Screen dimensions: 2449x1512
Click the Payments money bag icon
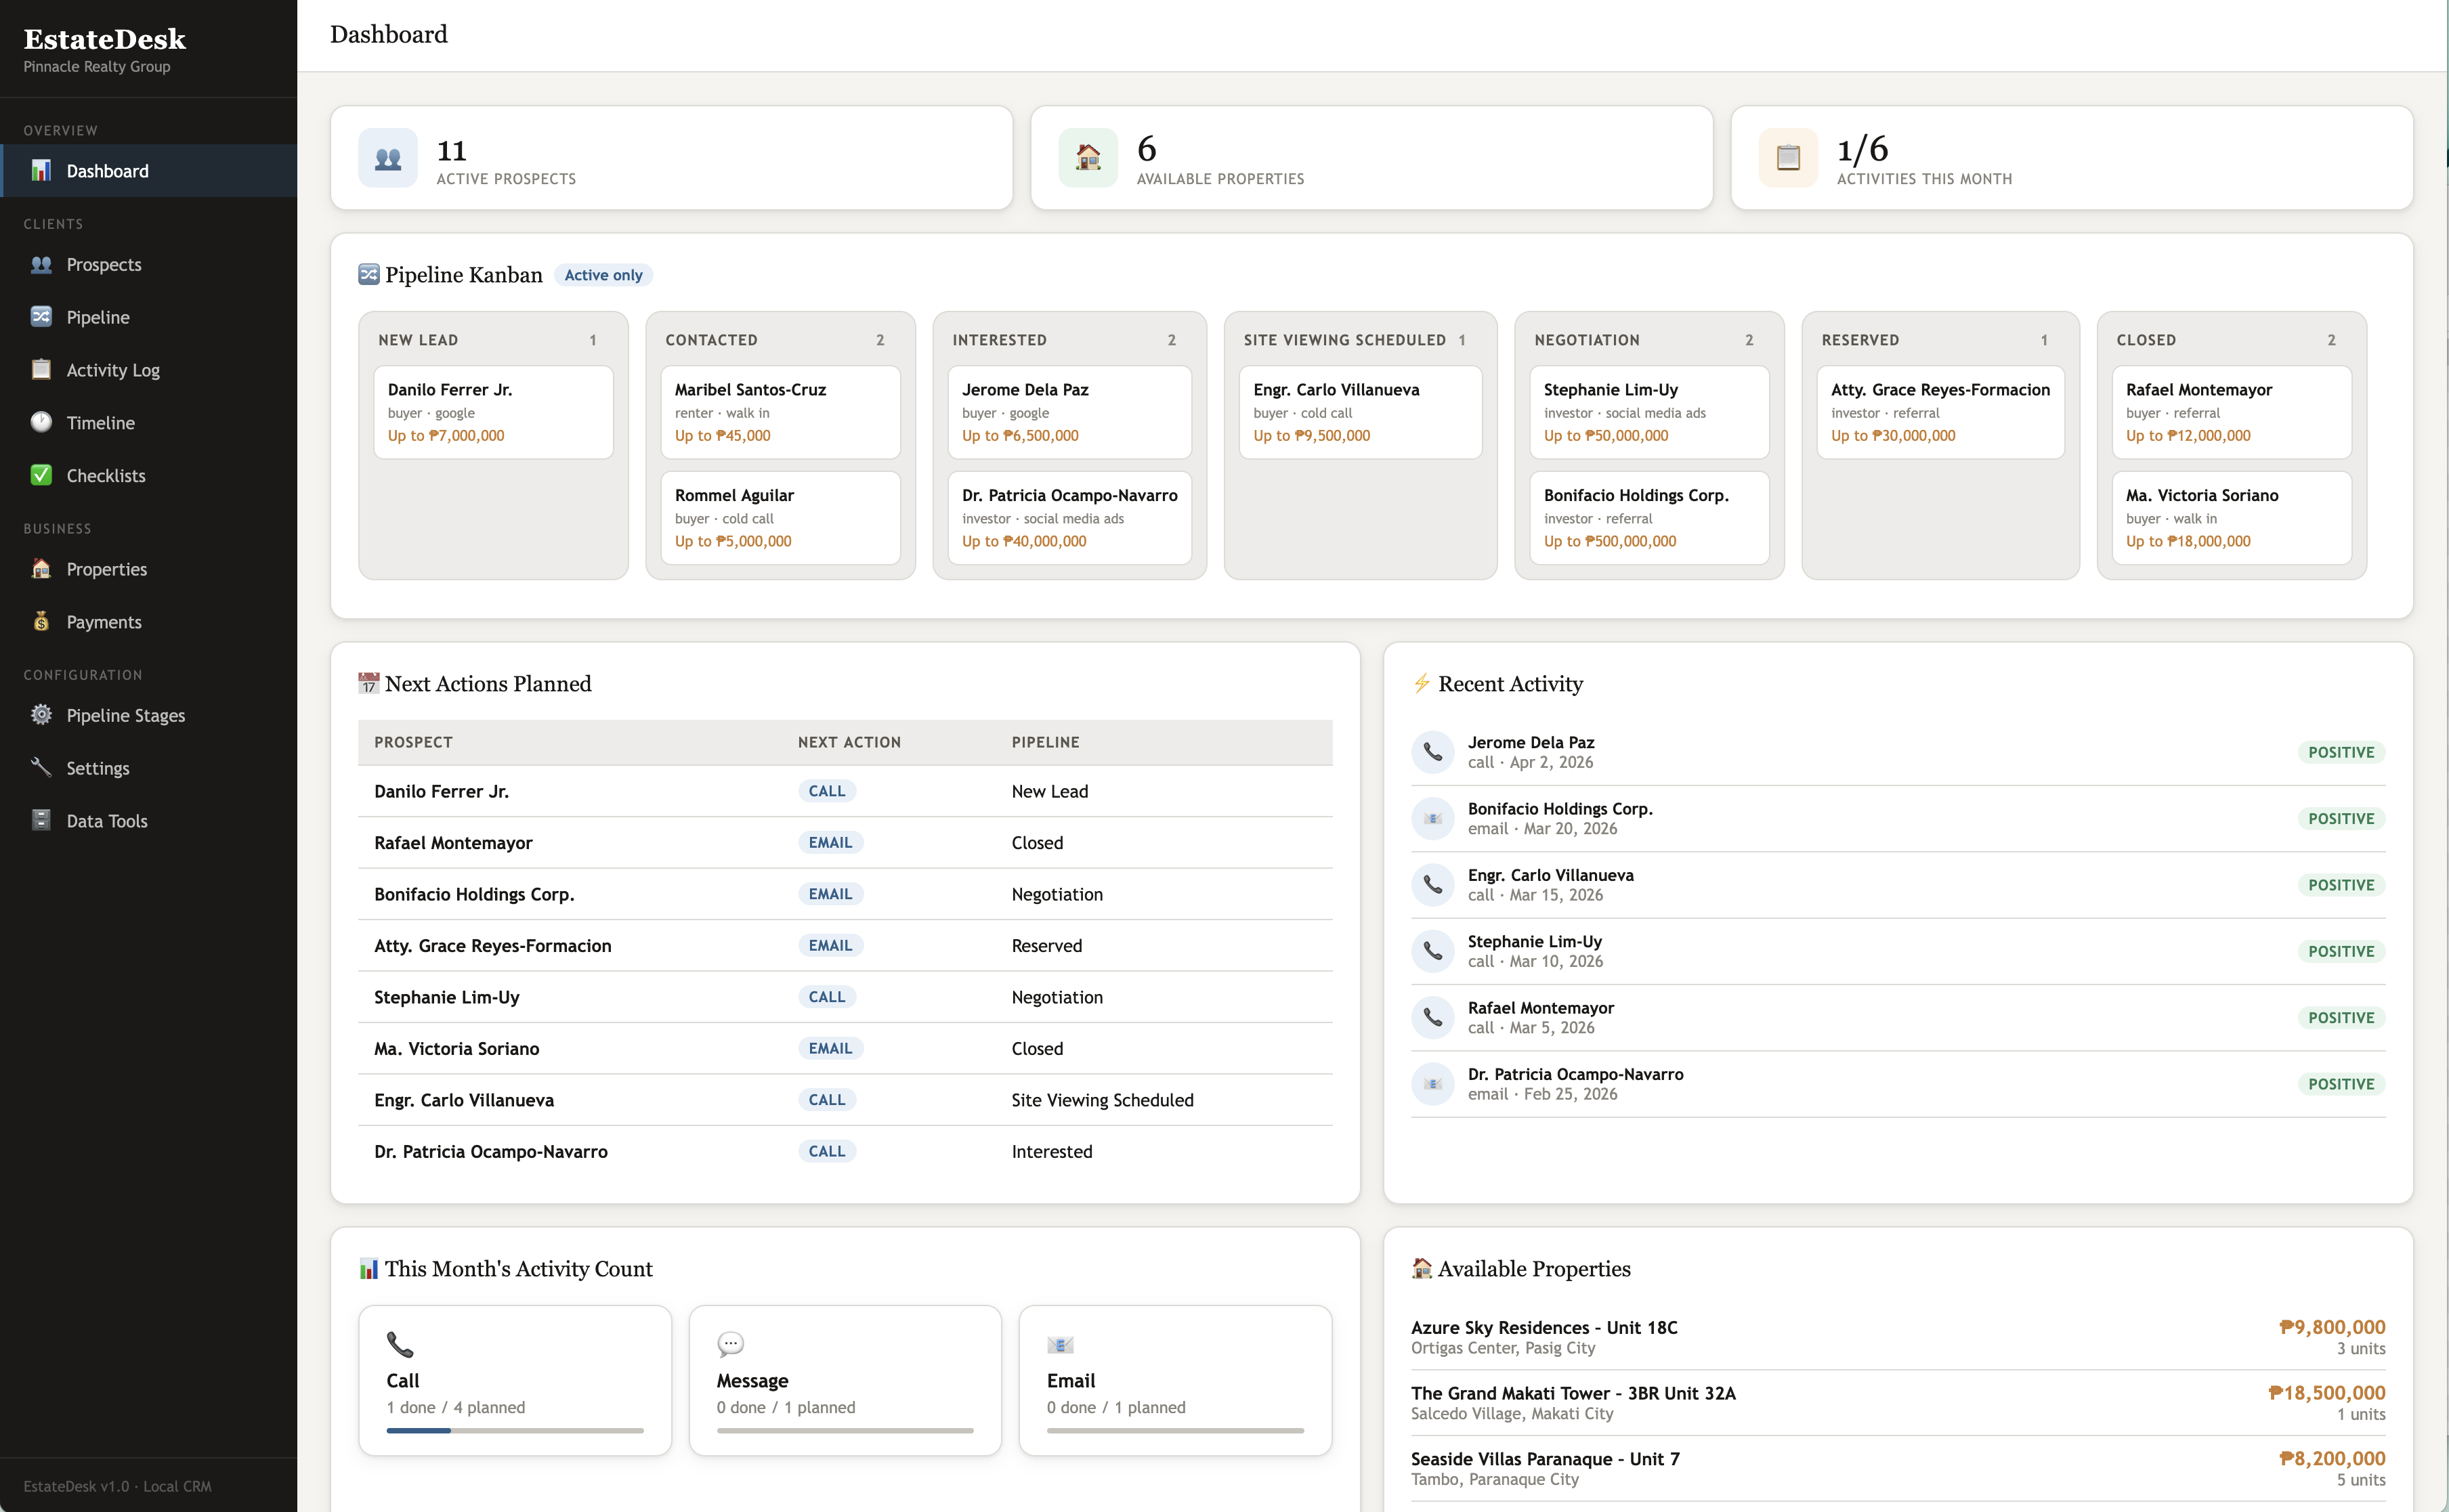point(41,622)
